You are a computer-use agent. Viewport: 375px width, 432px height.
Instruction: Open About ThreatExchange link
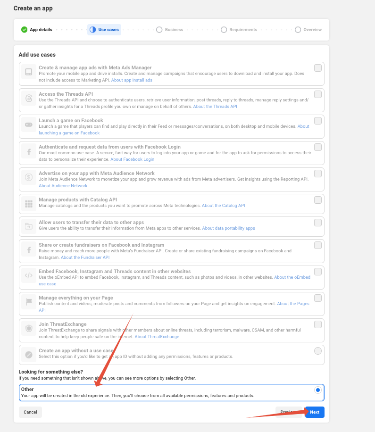(x=157, y=337)
